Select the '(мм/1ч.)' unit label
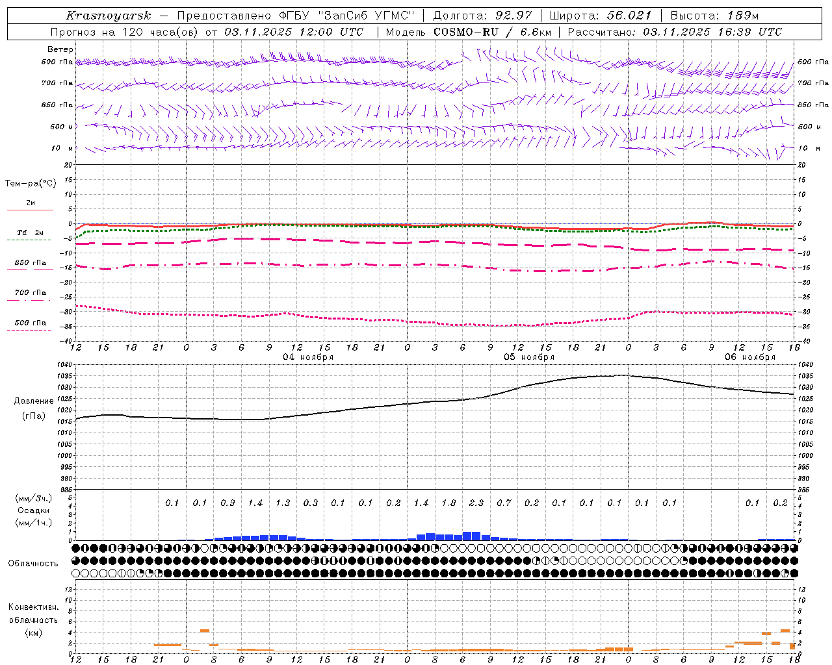 coord(34,523)
